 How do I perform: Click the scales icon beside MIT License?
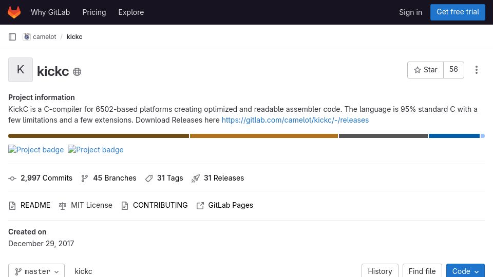pyautogui.click(x=63, y=206)
